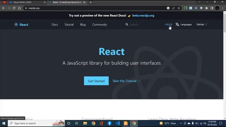Go to the browser home page
Screen dimensions: 226x127
click(x=19, y=8)
